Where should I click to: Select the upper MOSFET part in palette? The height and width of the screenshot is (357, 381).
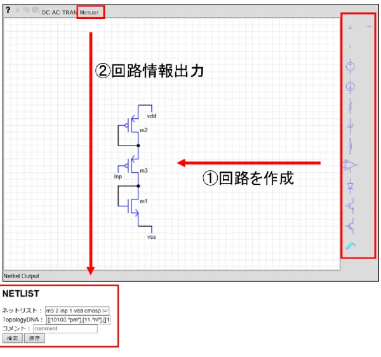click(350, 206)
